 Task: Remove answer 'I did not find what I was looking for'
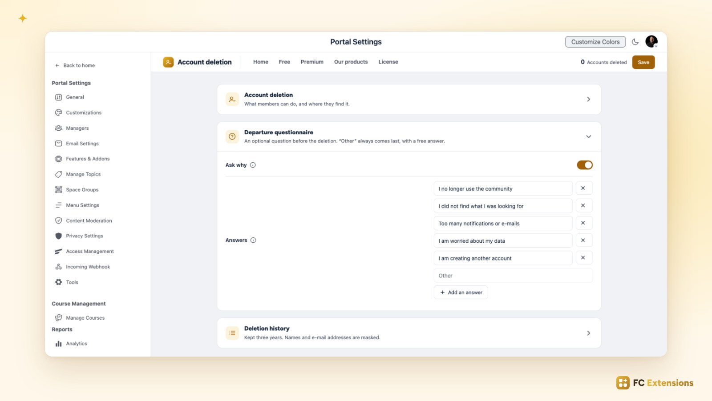click(583, 205)
